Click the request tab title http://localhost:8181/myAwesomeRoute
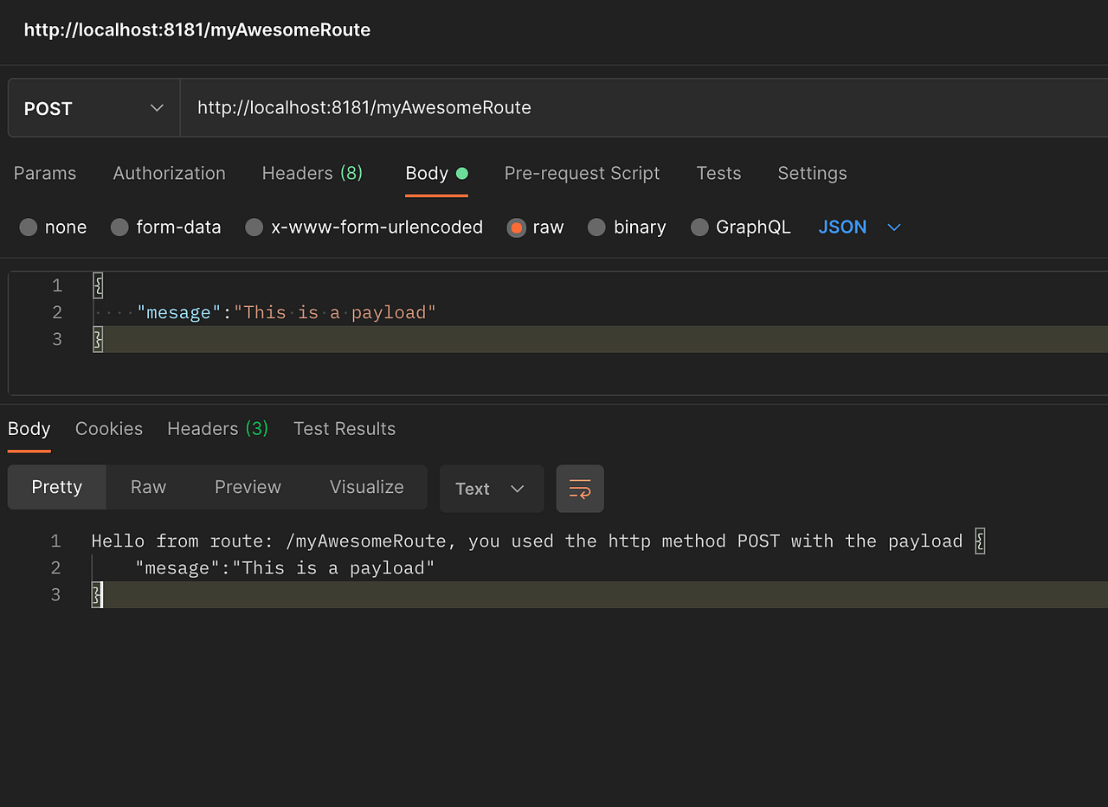1108x807 pixels. click(197, 30)
